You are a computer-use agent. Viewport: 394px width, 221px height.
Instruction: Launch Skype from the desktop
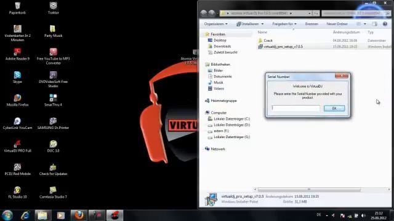pyautogui.click(x=17, y=77)
